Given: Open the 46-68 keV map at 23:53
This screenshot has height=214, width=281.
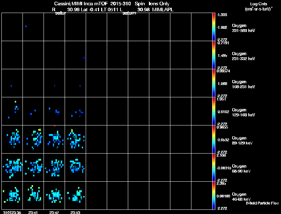Looking at the screenshot, I should click(75, 195).
